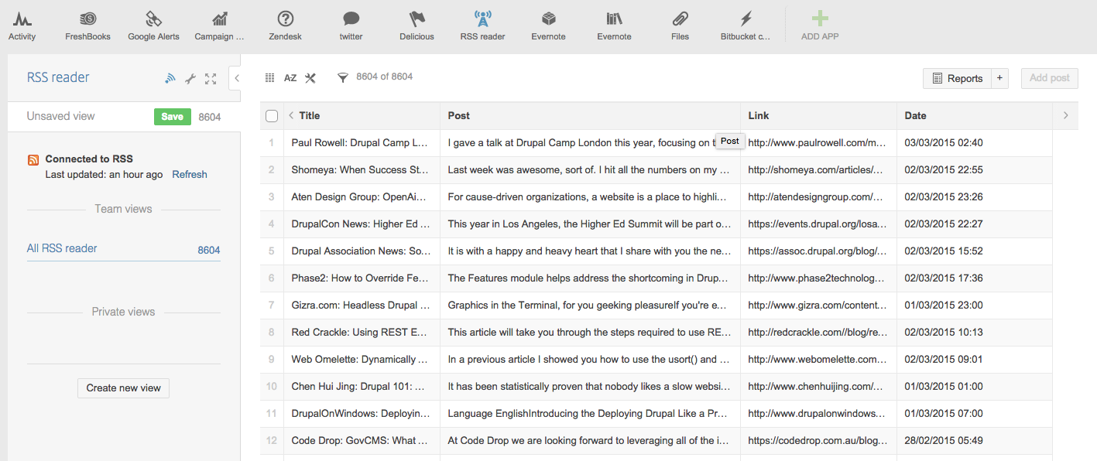Open the filter funnel icon
1097x461 pixels.
(343, 78)
